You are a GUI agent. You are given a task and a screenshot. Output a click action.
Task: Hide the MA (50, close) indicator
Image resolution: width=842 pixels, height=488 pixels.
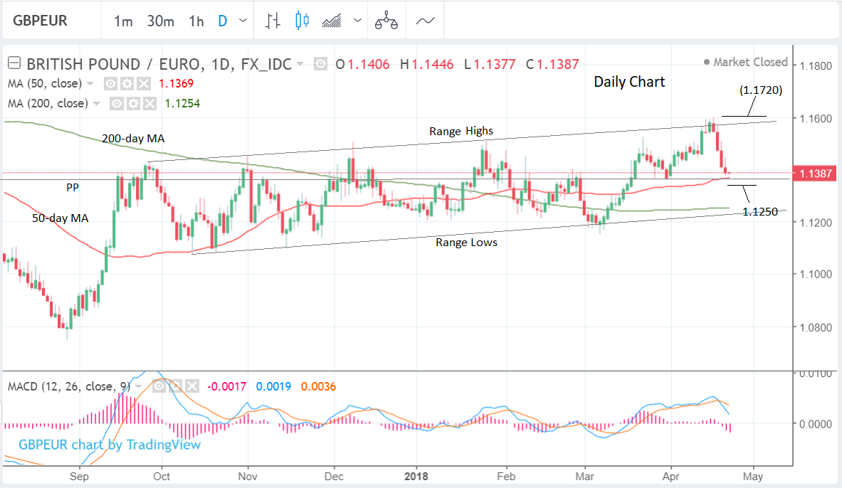111,83
